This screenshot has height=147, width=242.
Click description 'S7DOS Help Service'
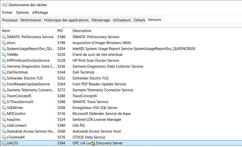tap(89, 137)
